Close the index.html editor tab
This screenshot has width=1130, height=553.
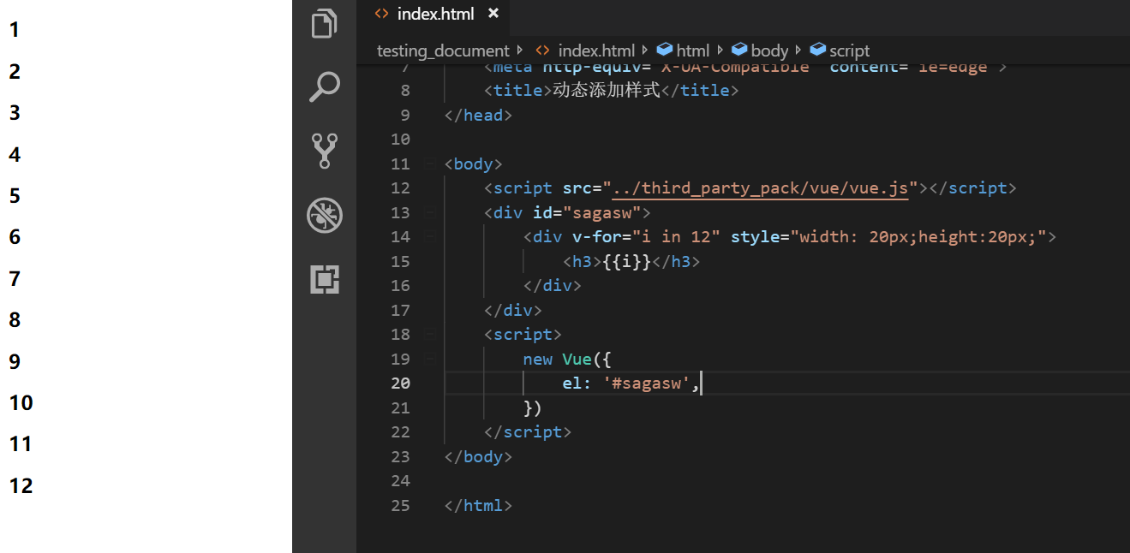coord(493,14)
